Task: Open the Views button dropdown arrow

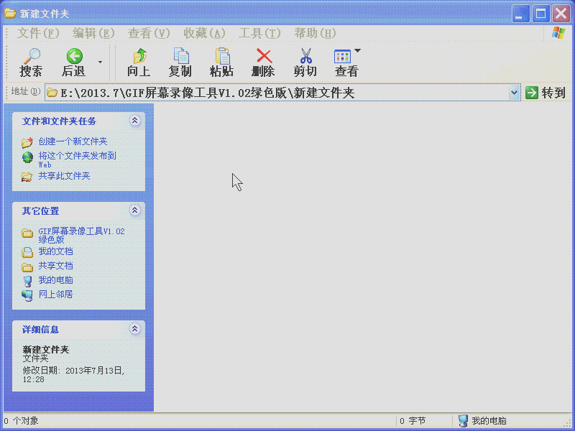Action: coord(357,50)
